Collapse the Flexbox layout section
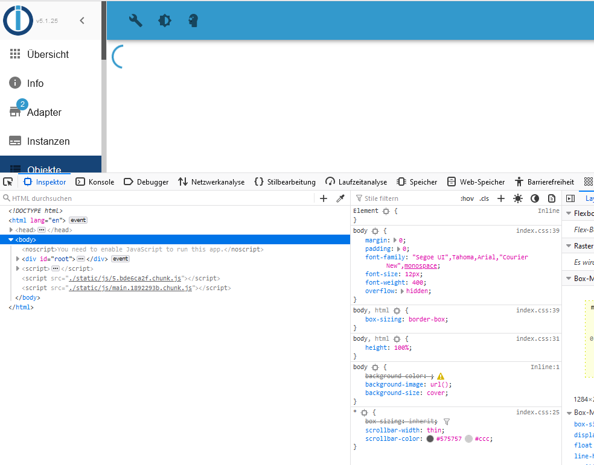The width and height of the screenshot is (594, 465). point(569,214)
